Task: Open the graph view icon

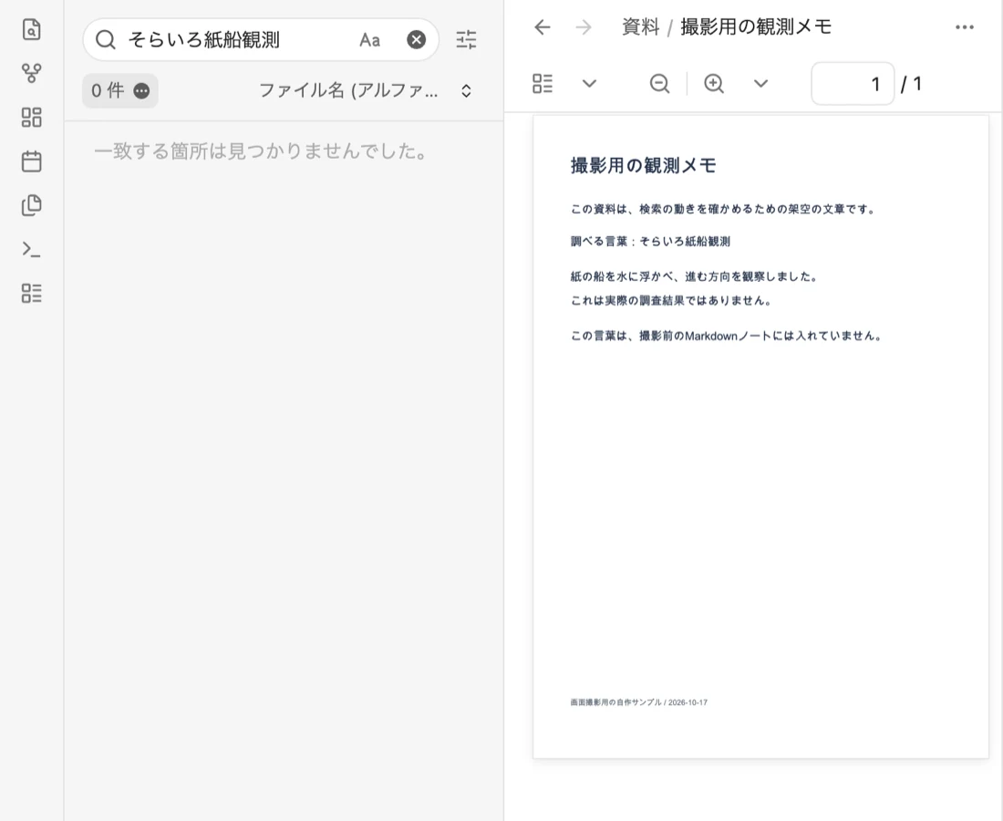Action: click(31, 74)
